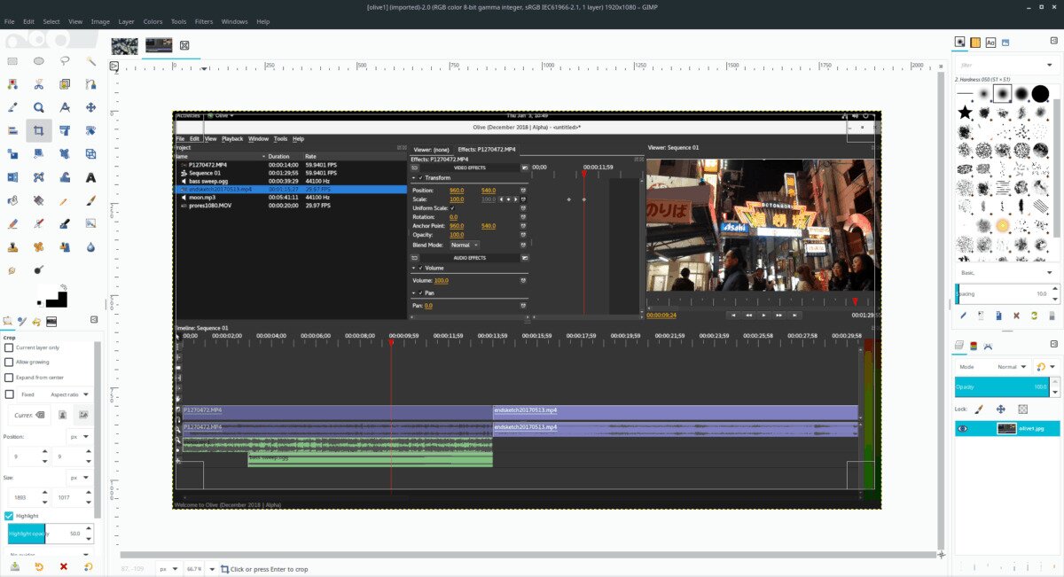Select the Ellipse Select tool
The image size is (1064, 577).
(x=39, y=61)
